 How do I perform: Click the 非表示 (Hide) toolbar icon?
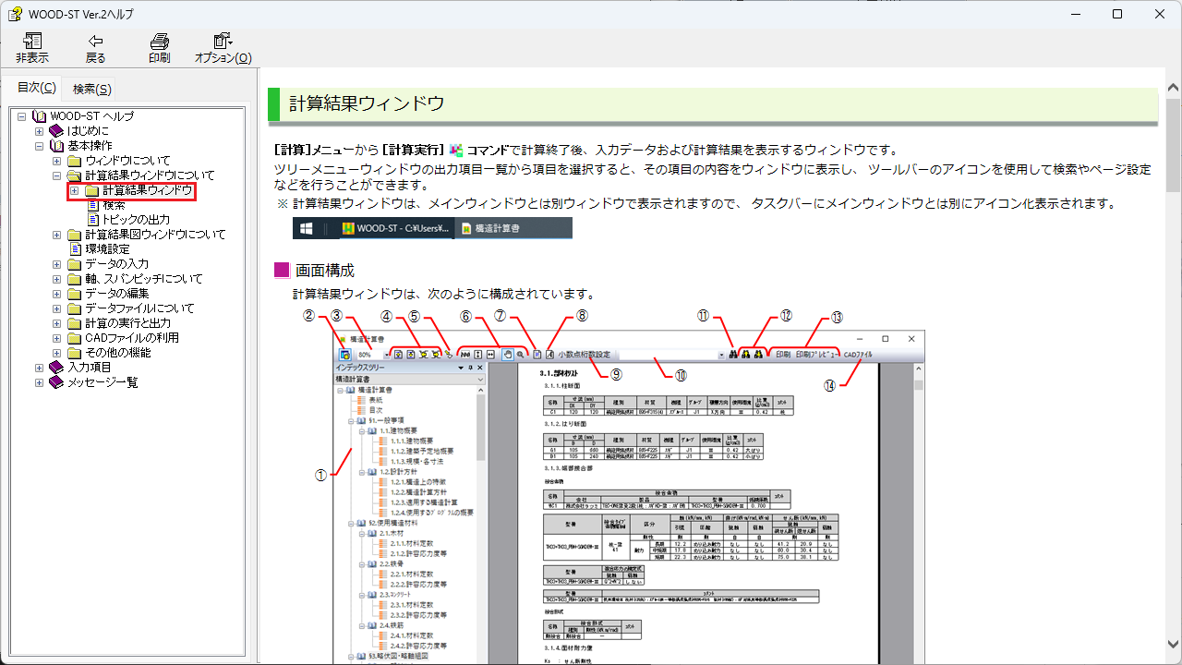click(32, 42)
